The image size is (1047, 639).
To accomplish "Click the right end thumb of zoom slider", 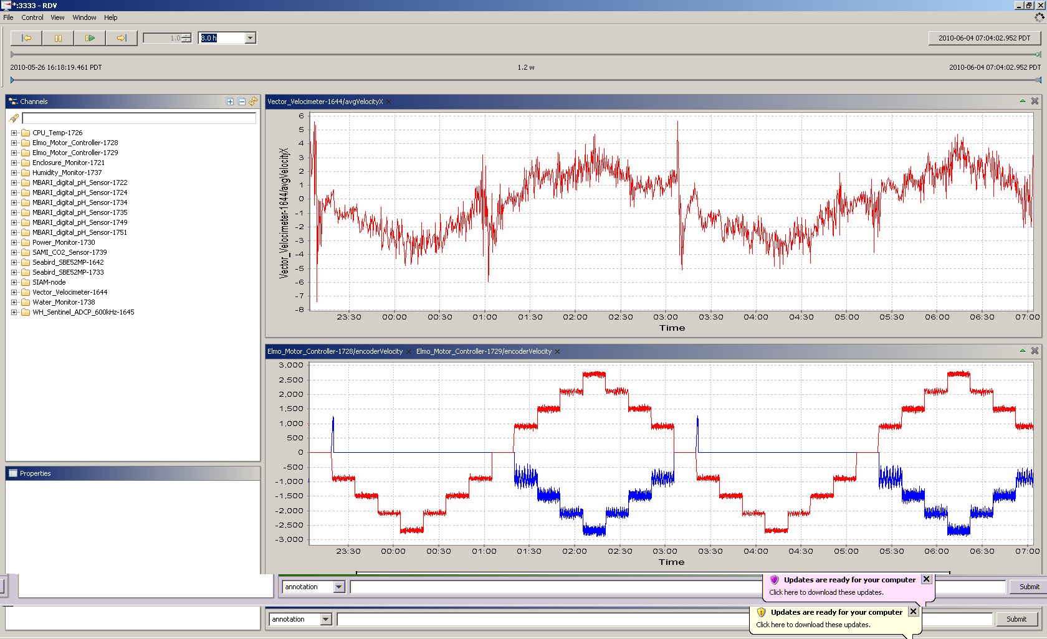I will pos(1038,80).
